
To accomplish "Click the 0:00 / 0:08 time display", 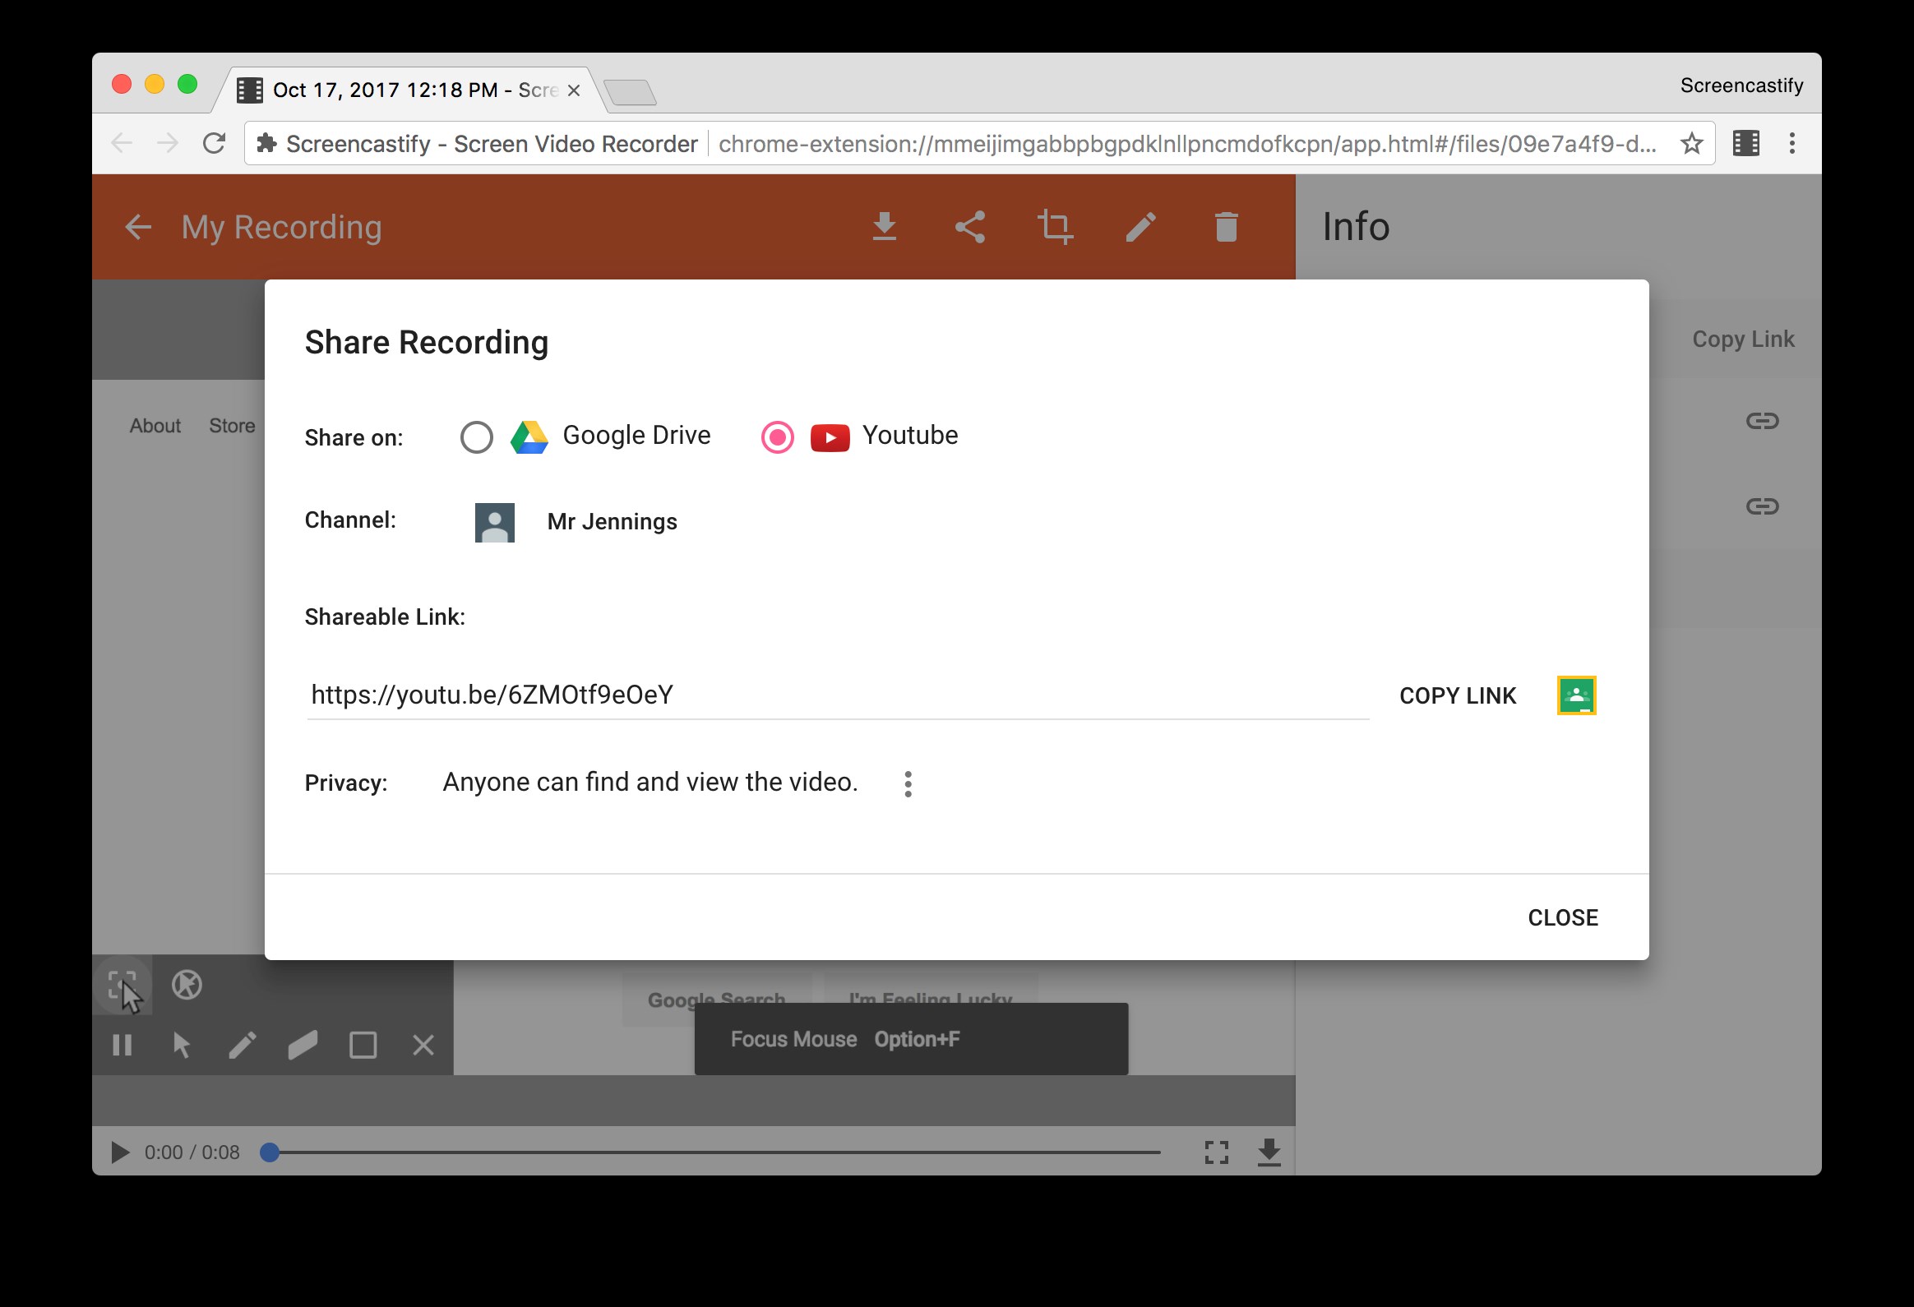I will tap(192, 1152).
